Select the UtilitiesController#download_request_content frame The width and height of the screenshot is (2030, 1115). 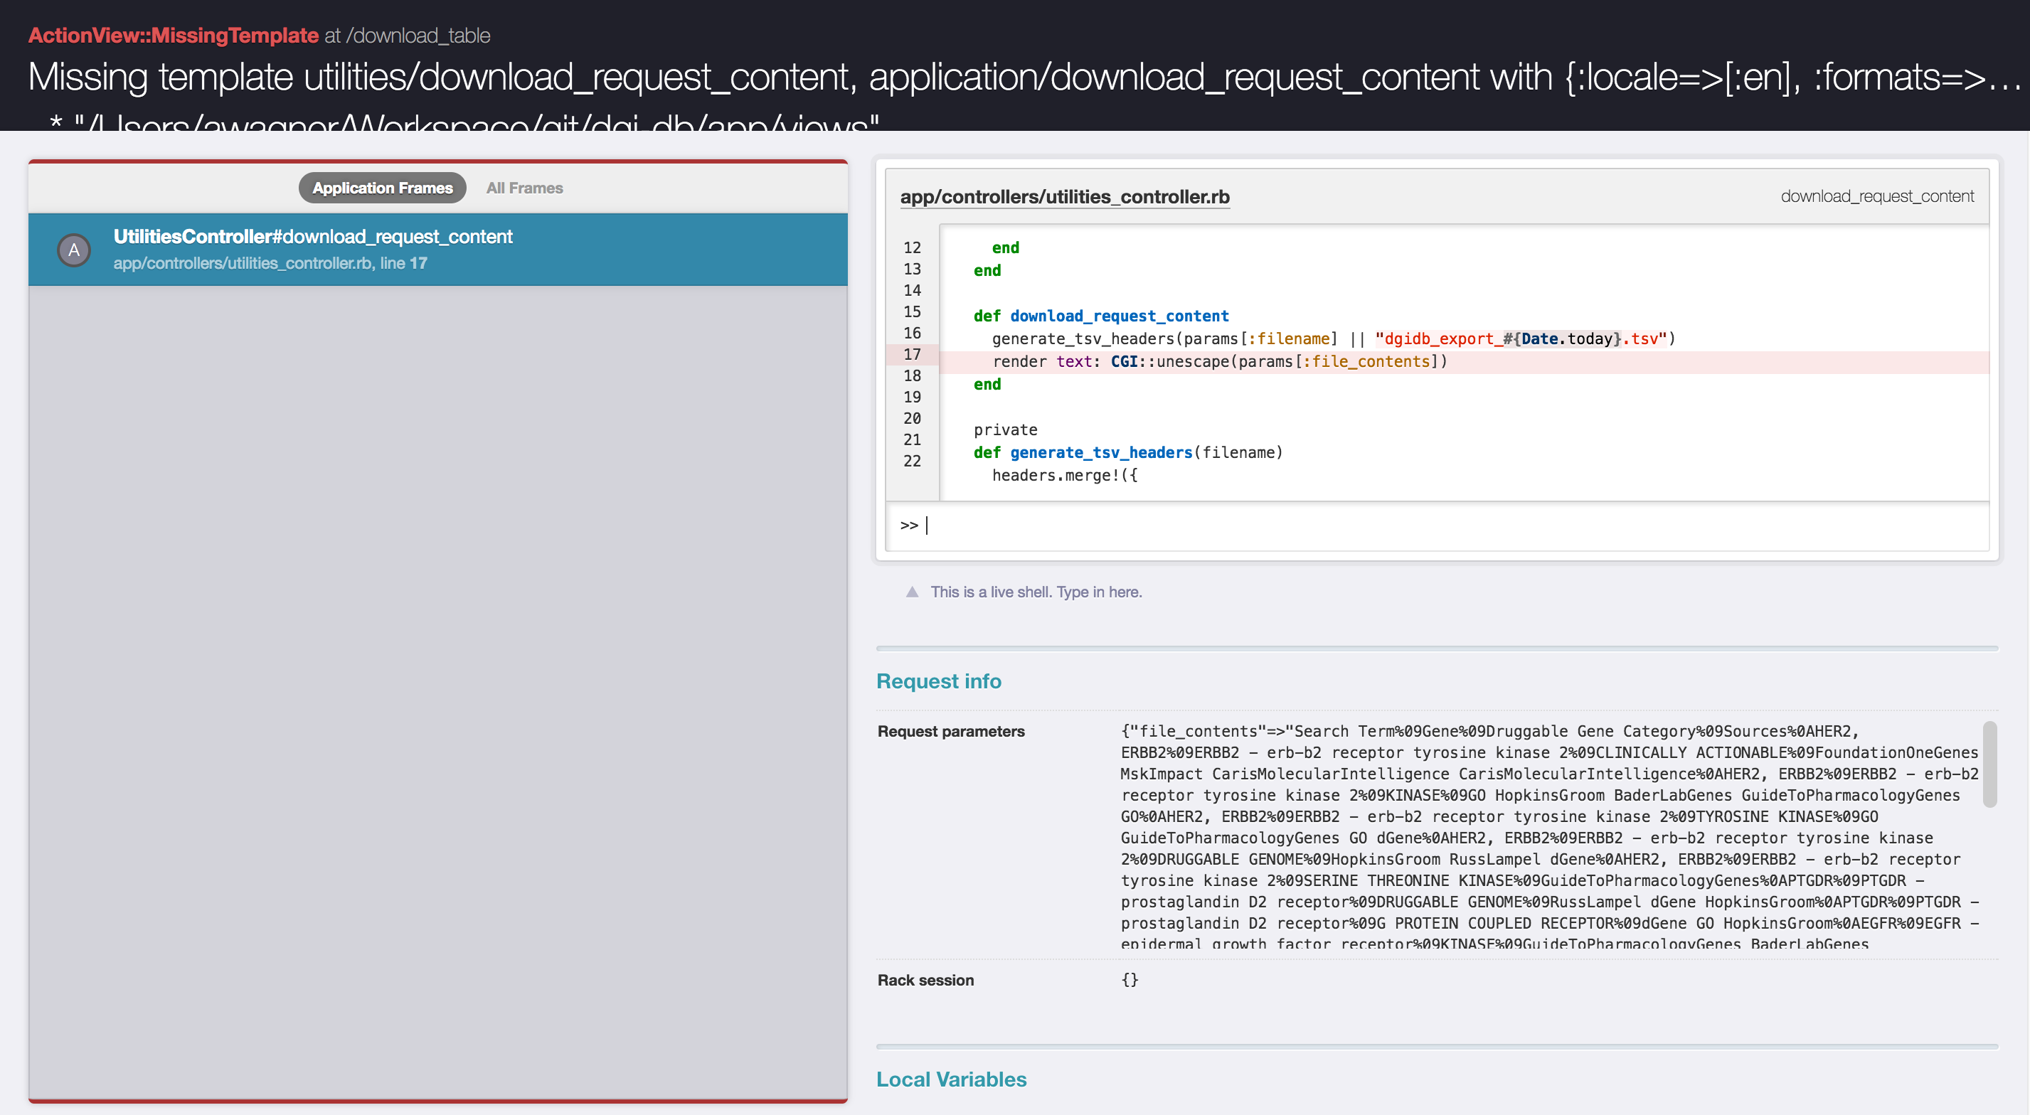pyautogui.click(x=437, y=249)
